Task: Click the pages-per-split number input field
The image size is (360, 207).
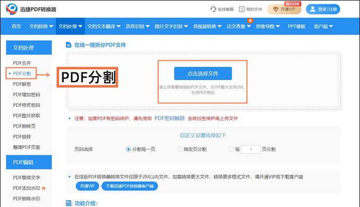Action: (x=250, y=150)
